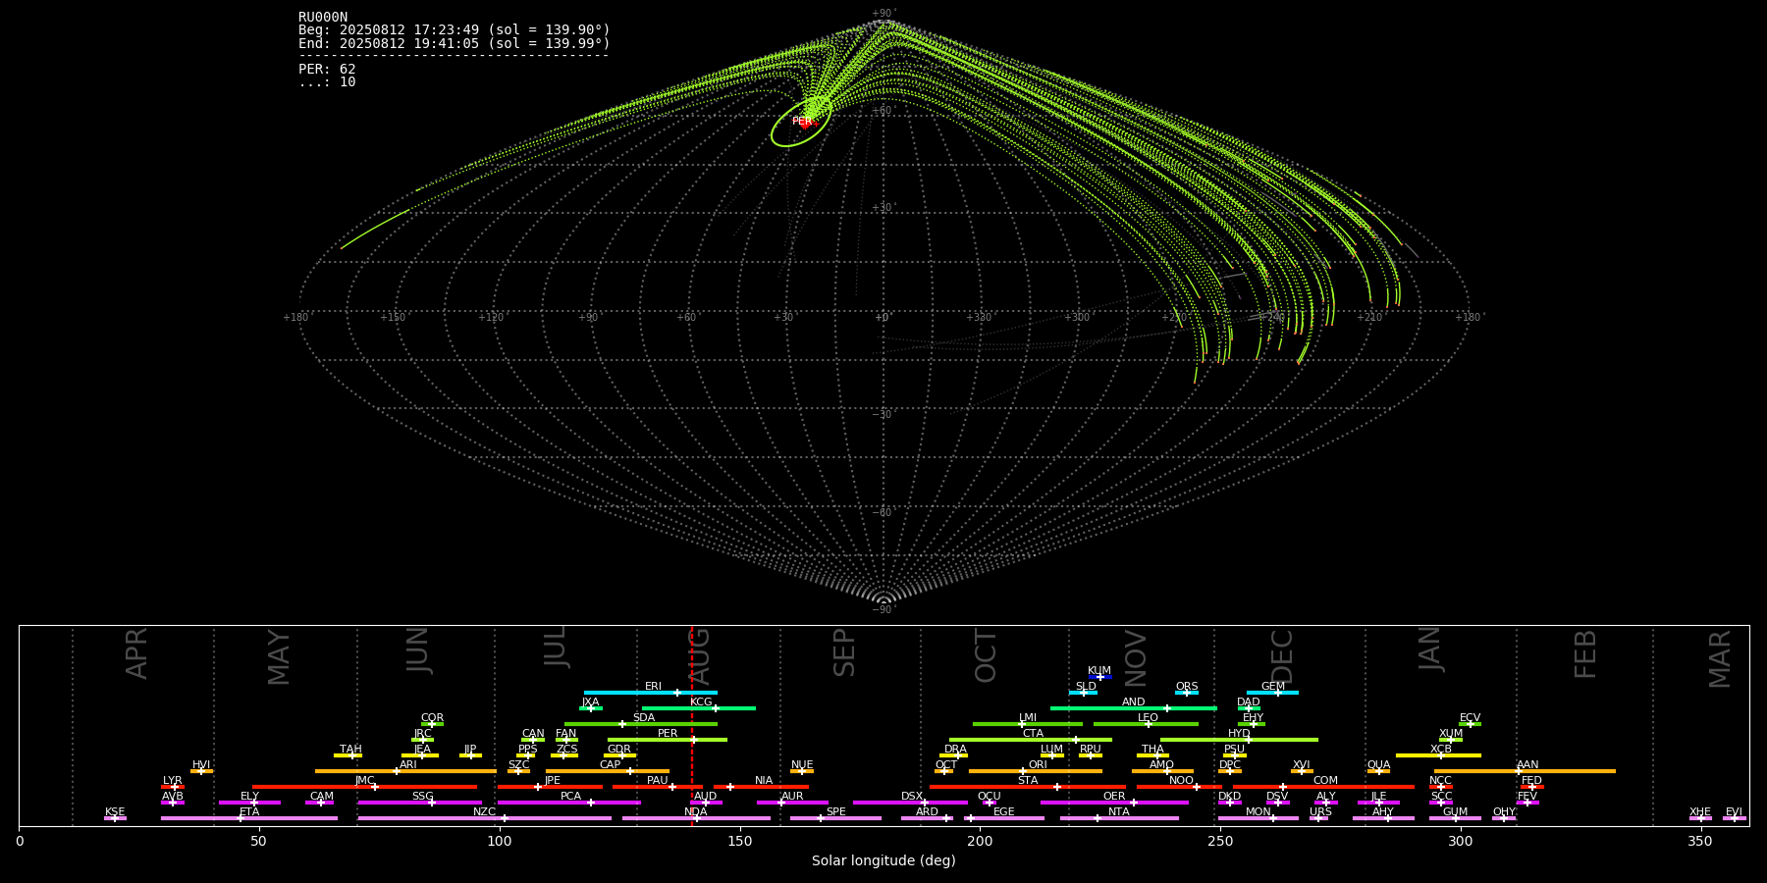Click the PER: 62 count line
This screenshot has height=883, width=1767.
[x=327, y=69]
